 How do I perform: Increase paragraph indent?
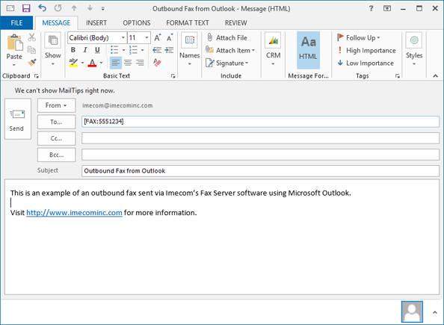click(170, 50)
